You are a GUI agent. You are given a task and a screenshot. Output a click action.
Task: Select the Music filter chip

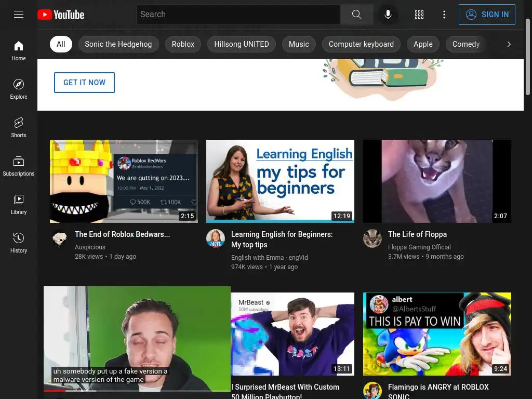click(x=299, y=44)
